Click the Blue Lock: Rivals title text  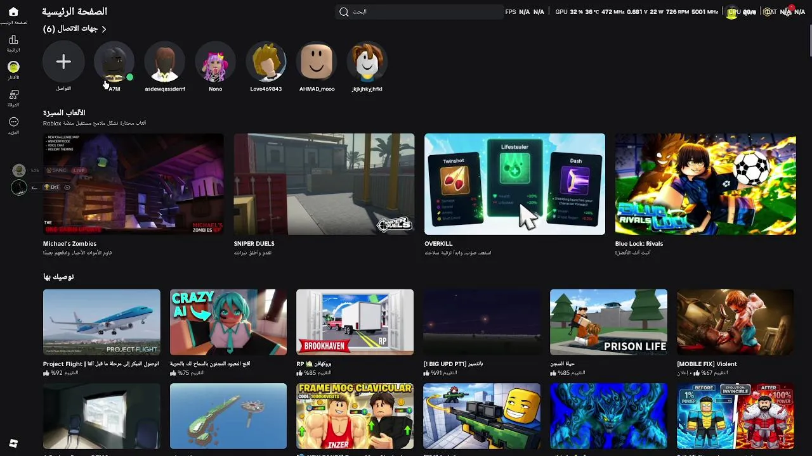pyautogui.click(x=639, y=244)
